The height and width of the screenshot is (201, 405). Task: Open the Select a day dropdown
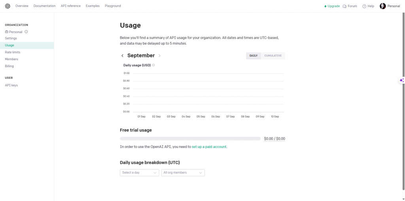pyautogui.click(x=139, y=173)
